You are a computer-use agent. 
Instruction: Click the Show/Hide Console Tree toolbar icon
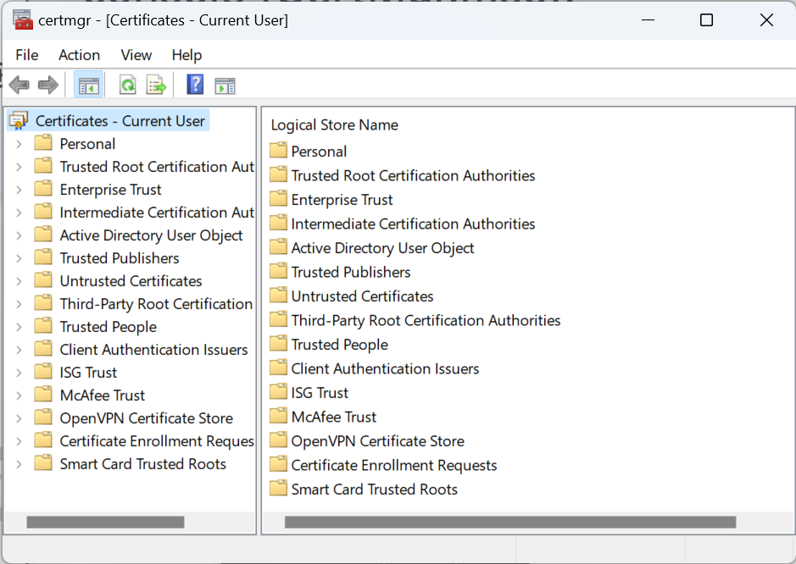coord(88,85)
